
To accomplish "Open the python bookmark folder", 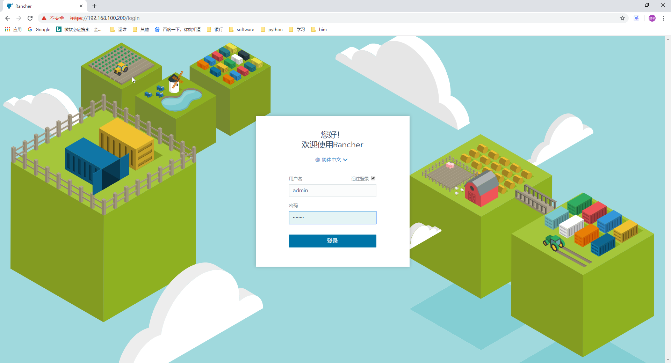I will (272, 29).
